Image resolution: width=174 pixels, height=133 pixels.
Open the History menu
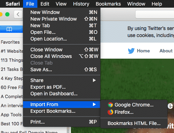[81, 4]
